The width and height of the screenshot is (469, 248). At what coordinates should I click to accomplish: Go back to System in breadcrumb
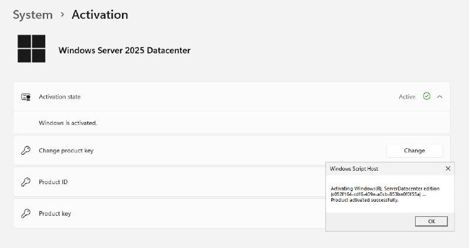coord(33,15)
